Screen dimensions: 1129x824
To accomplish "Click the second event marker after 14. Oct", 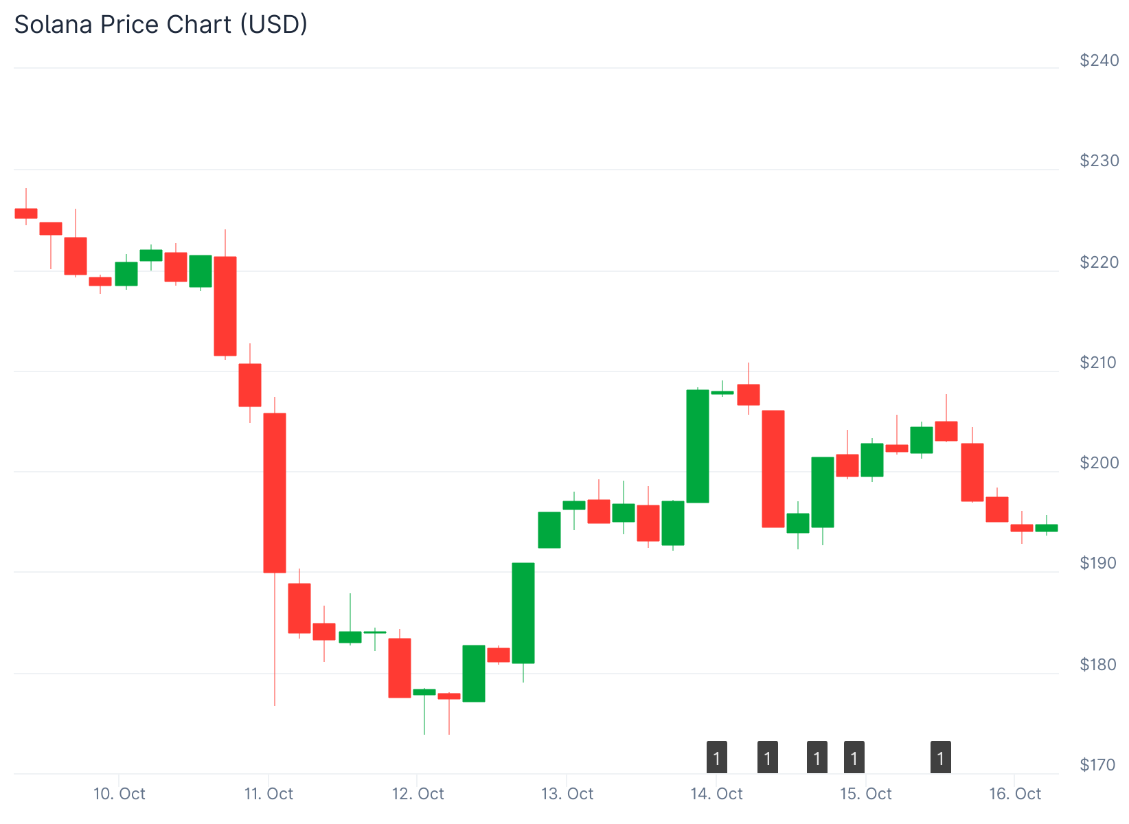I will pyautogui.click(x=767, y=757).
